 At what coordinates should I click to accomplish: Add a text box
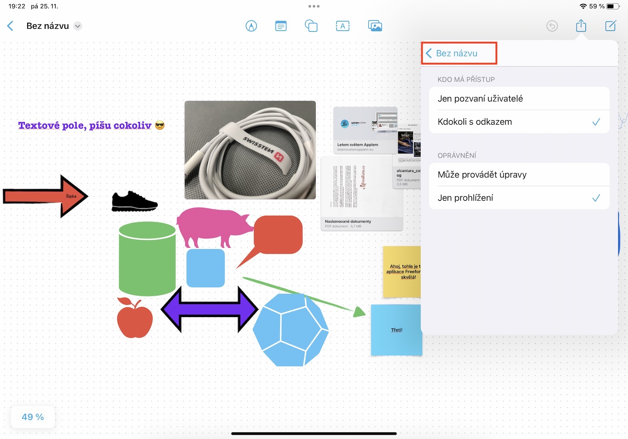click(x=343, y=26)
